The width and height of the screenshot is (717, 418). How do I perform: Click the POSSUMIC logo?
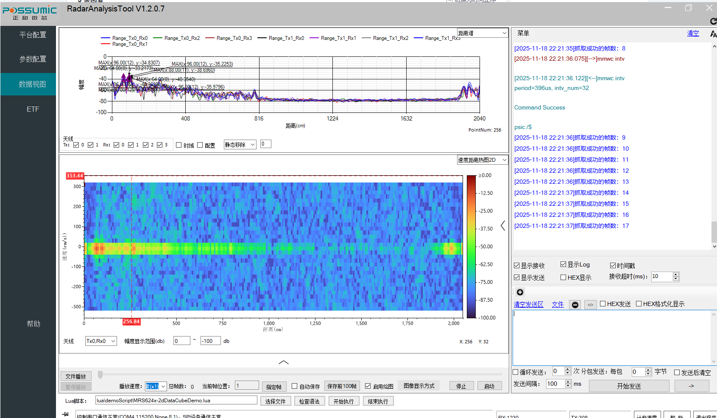point(30,13)
